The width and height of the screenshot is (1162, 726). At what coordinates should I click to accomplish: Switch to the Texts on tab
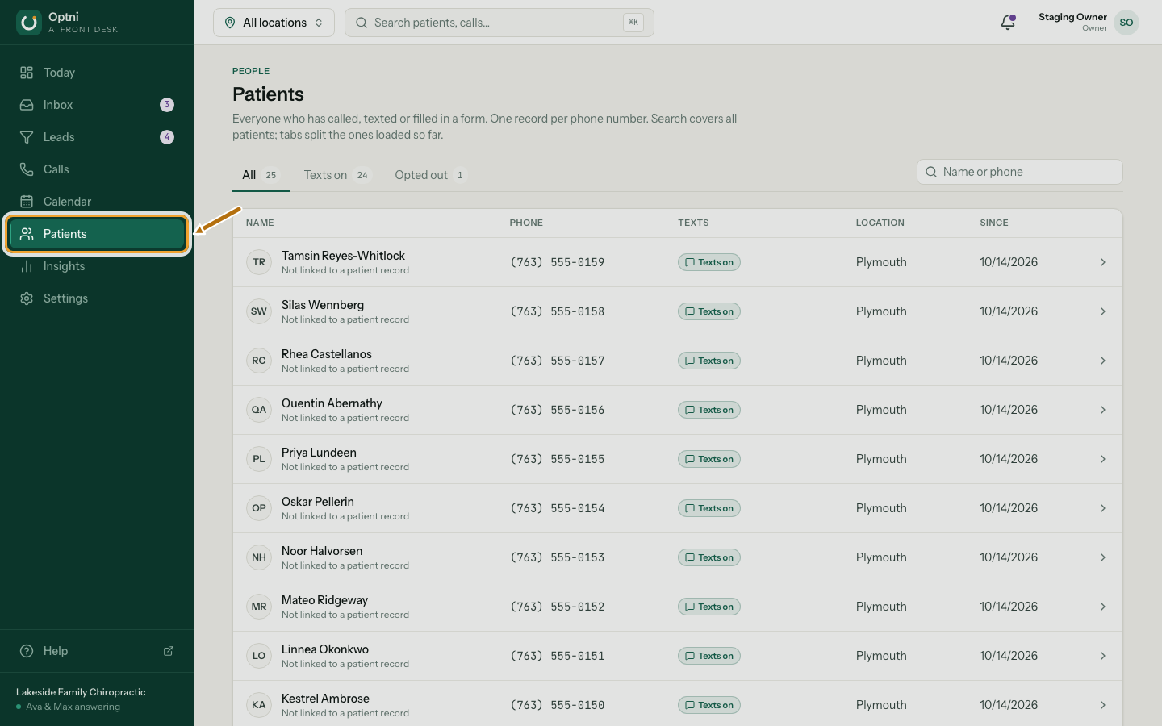336,175
